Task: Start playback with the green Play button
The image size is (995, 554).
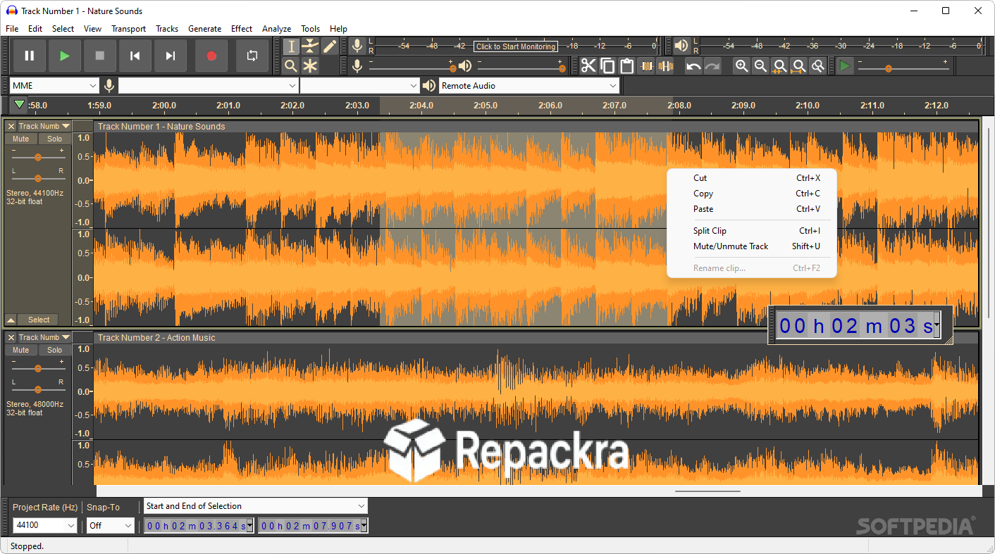Action: click(65, 56)
